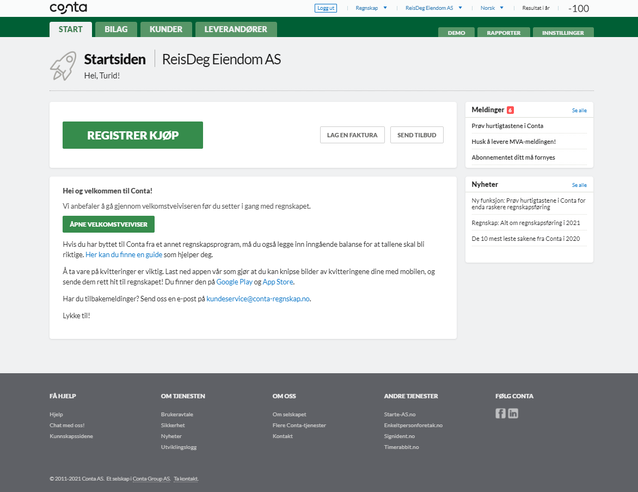Open the LEVERANDØRER tab
This screenshot has height=492, width=638.
click(236, 29)
